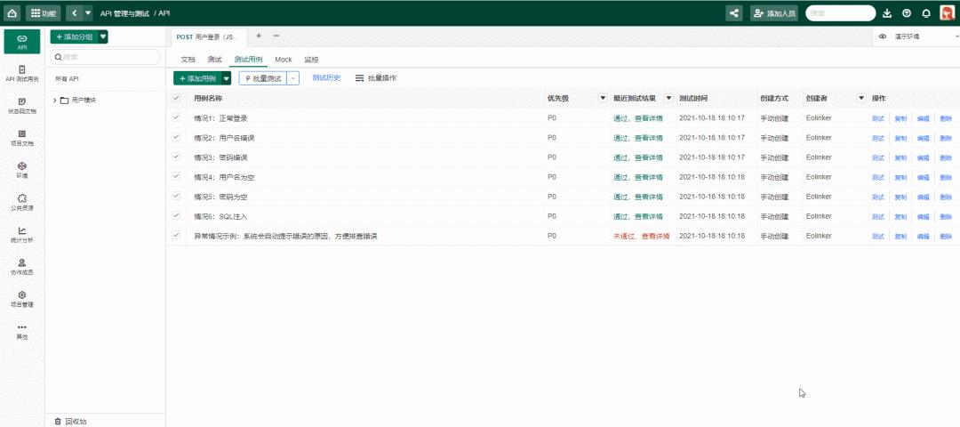The width and height of the screenshot is (960, 427).
Task: Toggle checkbox for 情况6：SQL注入
Action: click(176, 215)
